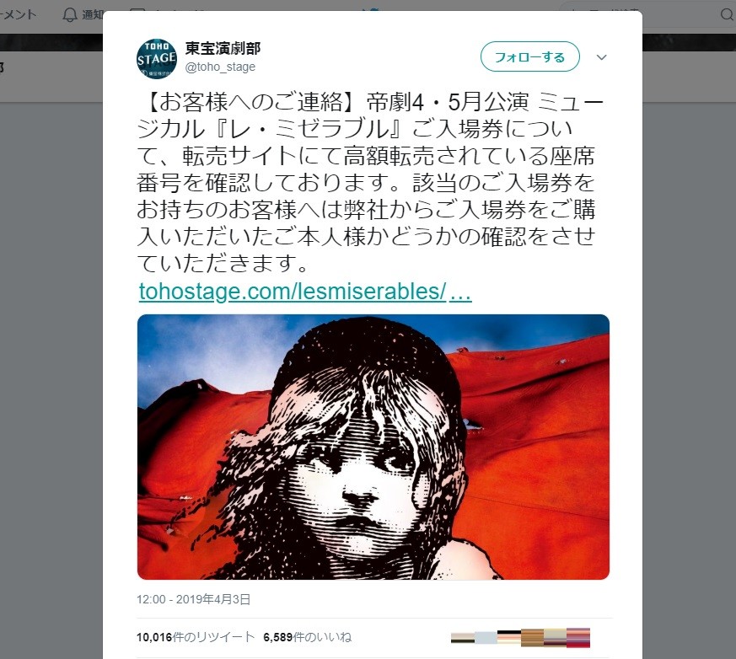Viewport: 736px width, 659px height.
Task: Click the @toho_stage handle
Action: click(x=220, y=67)
